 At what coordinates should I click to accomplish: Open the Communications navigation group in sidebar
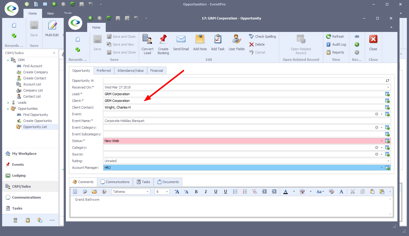30,197
